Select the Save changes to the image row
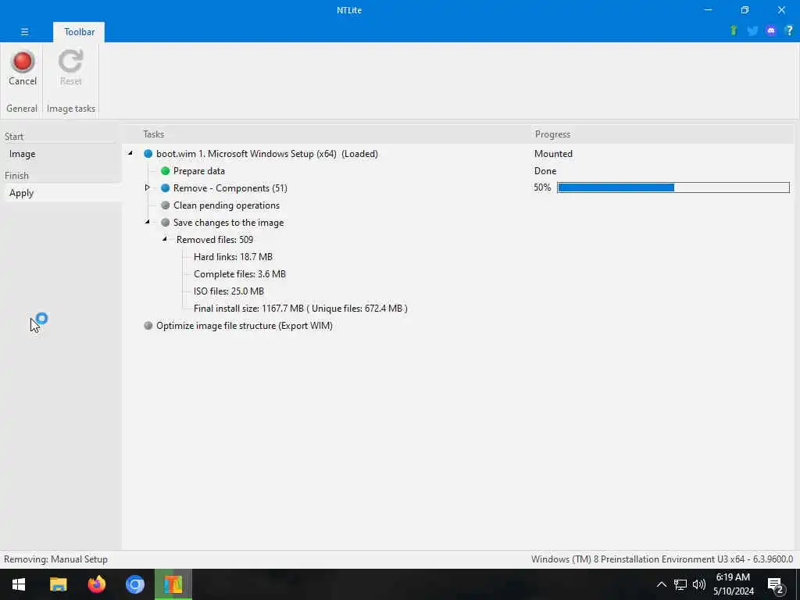 coord(229,223)
